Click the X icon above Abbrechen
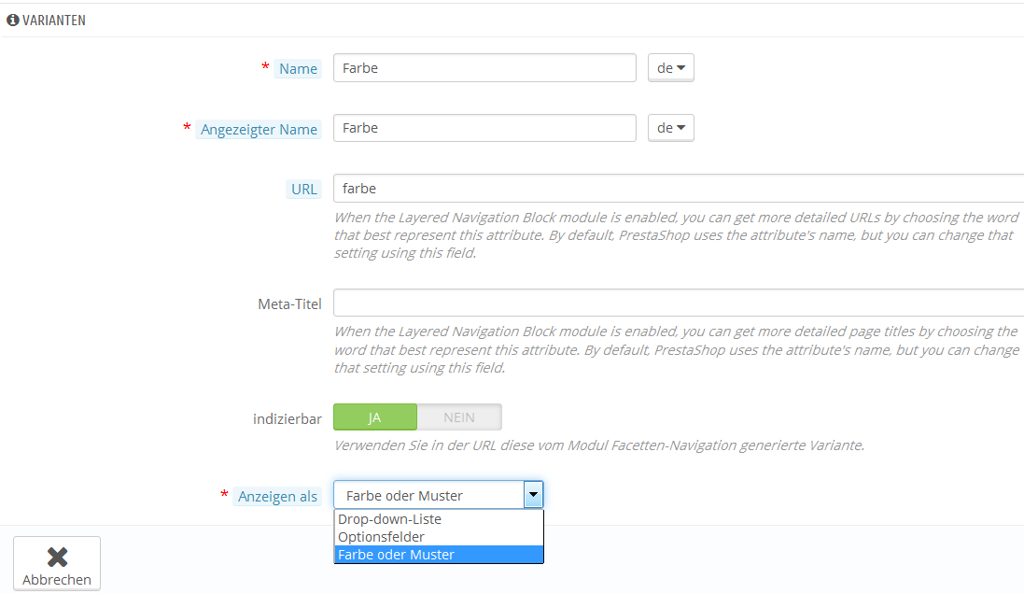Viewport: 1024px width, 593px height. [58, 558]
